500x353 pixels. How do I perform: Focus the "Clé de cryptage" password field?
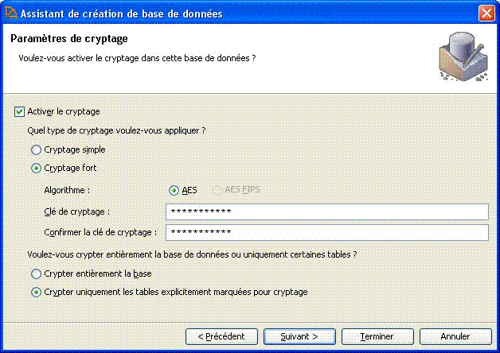pos(326,211)
